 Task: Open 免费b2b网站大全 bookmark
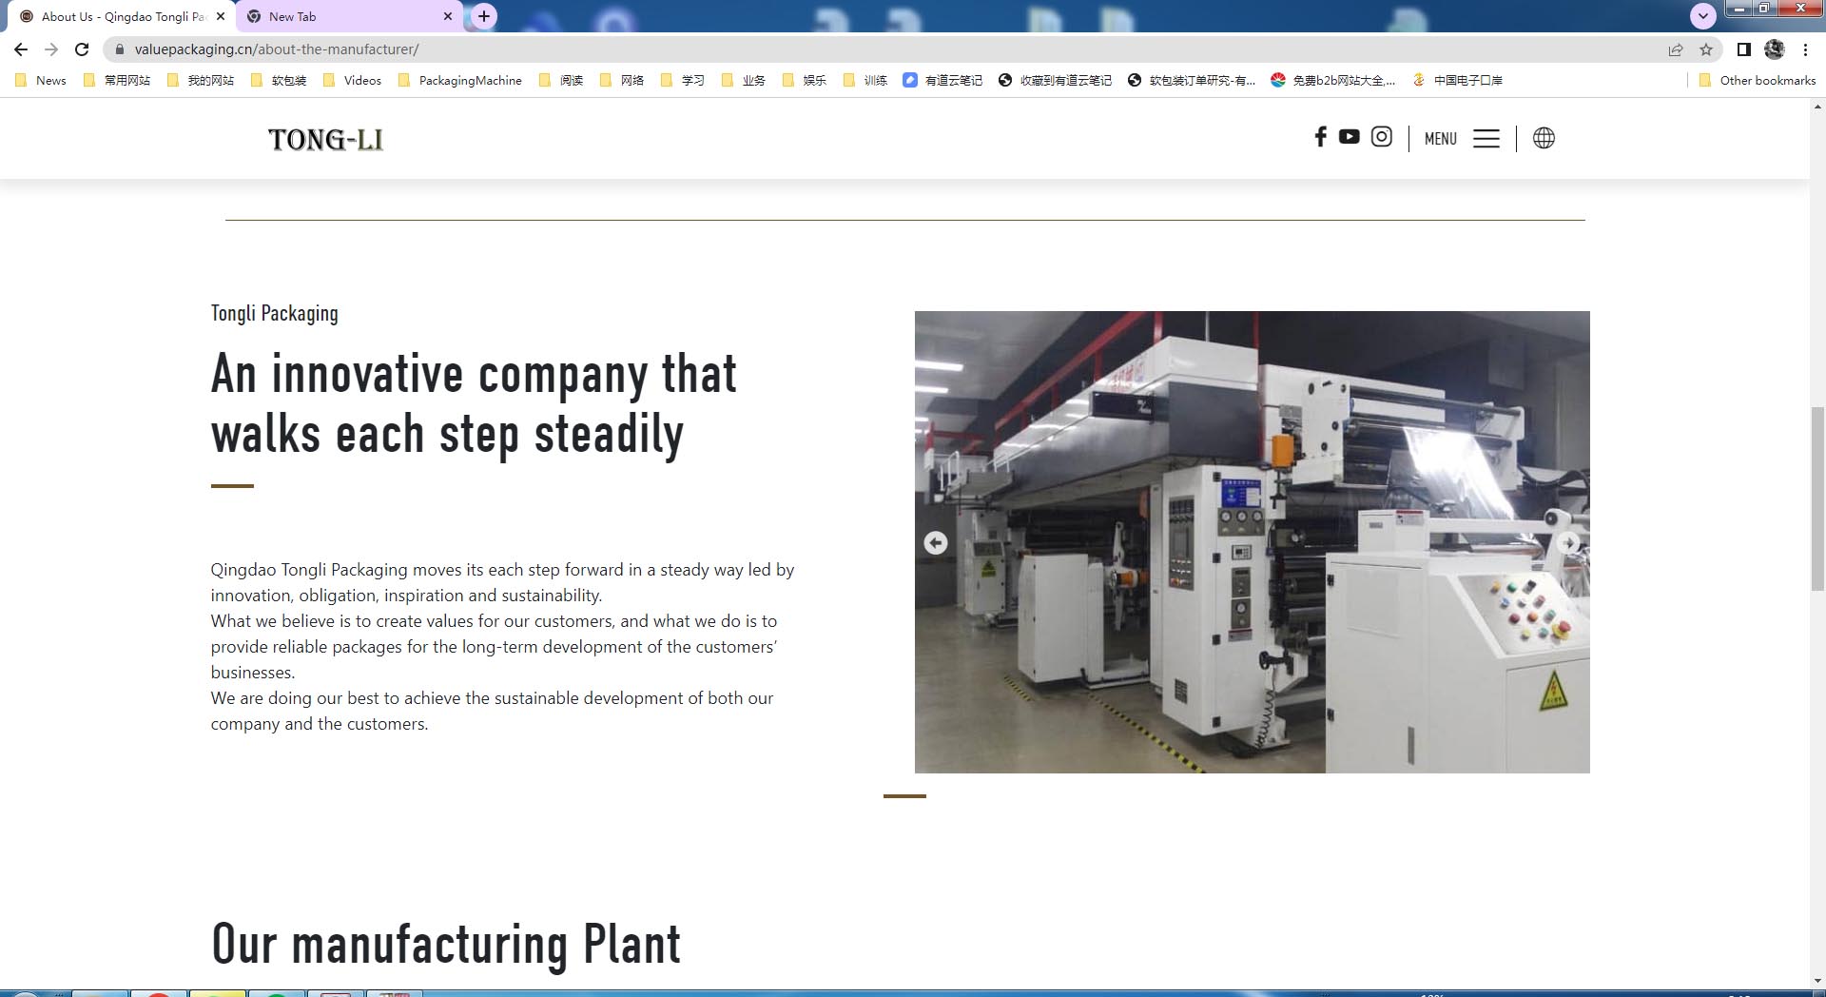click(x=1333, y=80)
